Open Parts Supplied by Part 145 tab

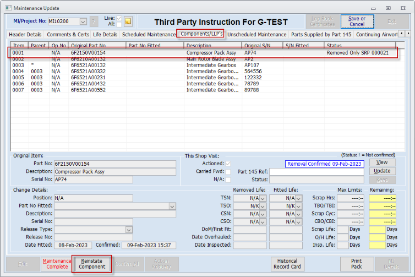(321, 35)
